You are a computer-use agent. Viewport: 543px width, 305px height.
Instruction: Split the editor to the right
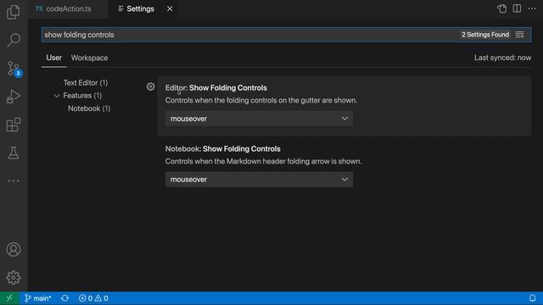tap(517, 8)
